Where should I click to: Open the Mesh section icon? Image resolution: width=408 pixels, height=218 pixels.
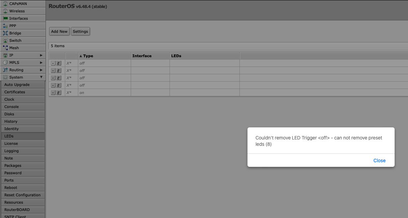(x=5, y=48)
